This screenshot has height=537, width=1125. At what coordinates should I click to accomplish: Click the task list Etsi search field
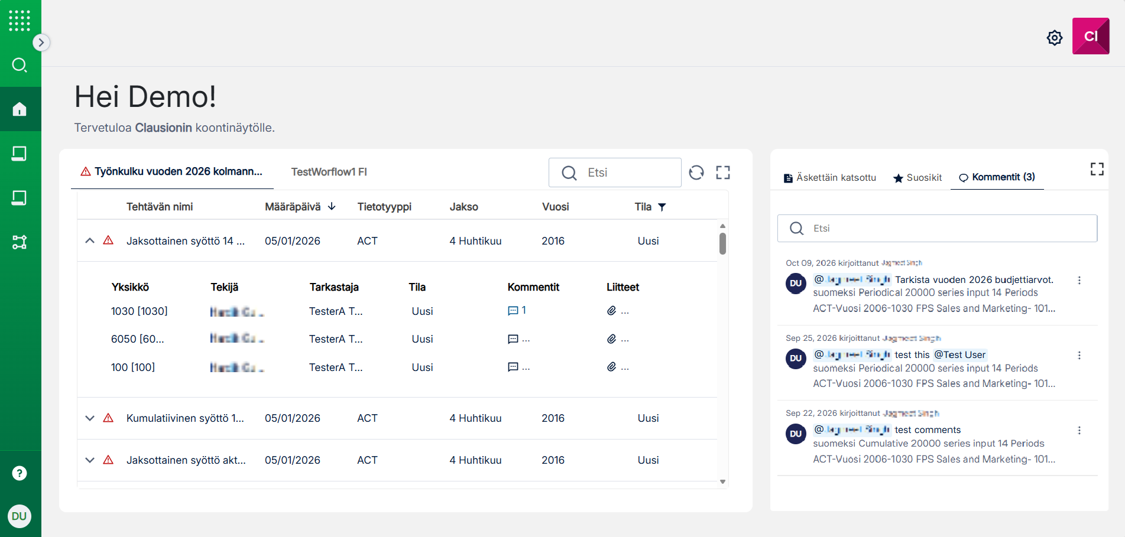point(615,173)
